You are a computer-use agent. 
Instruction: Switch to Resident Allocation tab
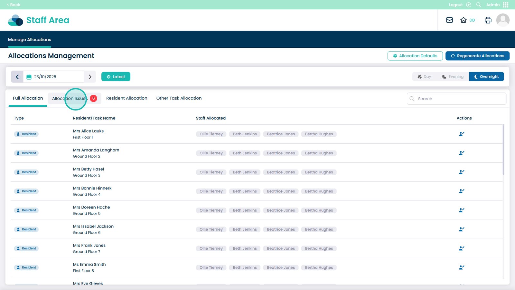[x=126, y=98]
